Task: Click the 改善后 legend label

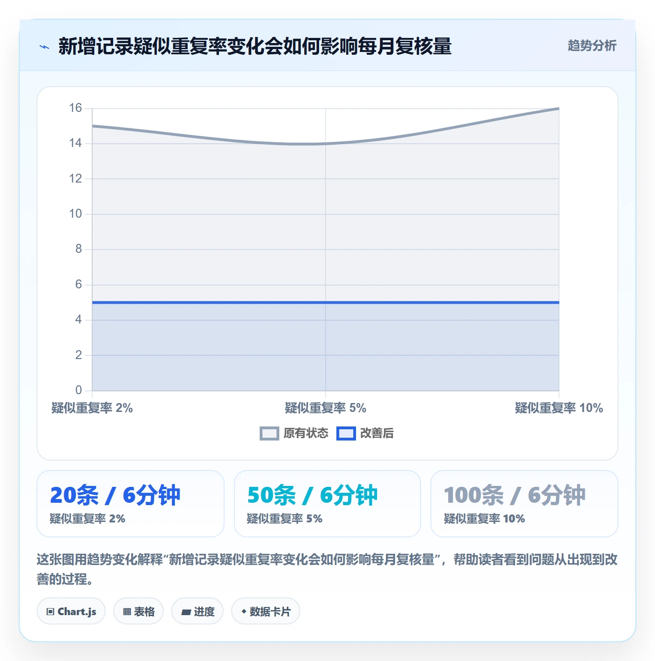Action: tap(377, 433)
